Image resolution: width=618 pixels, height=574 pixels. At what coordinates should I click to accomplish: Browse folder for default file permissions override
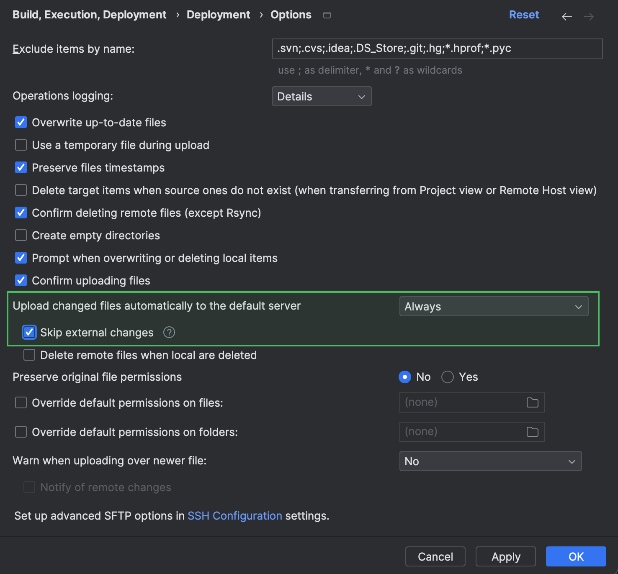pyautogui.click(x=533, y=402)
